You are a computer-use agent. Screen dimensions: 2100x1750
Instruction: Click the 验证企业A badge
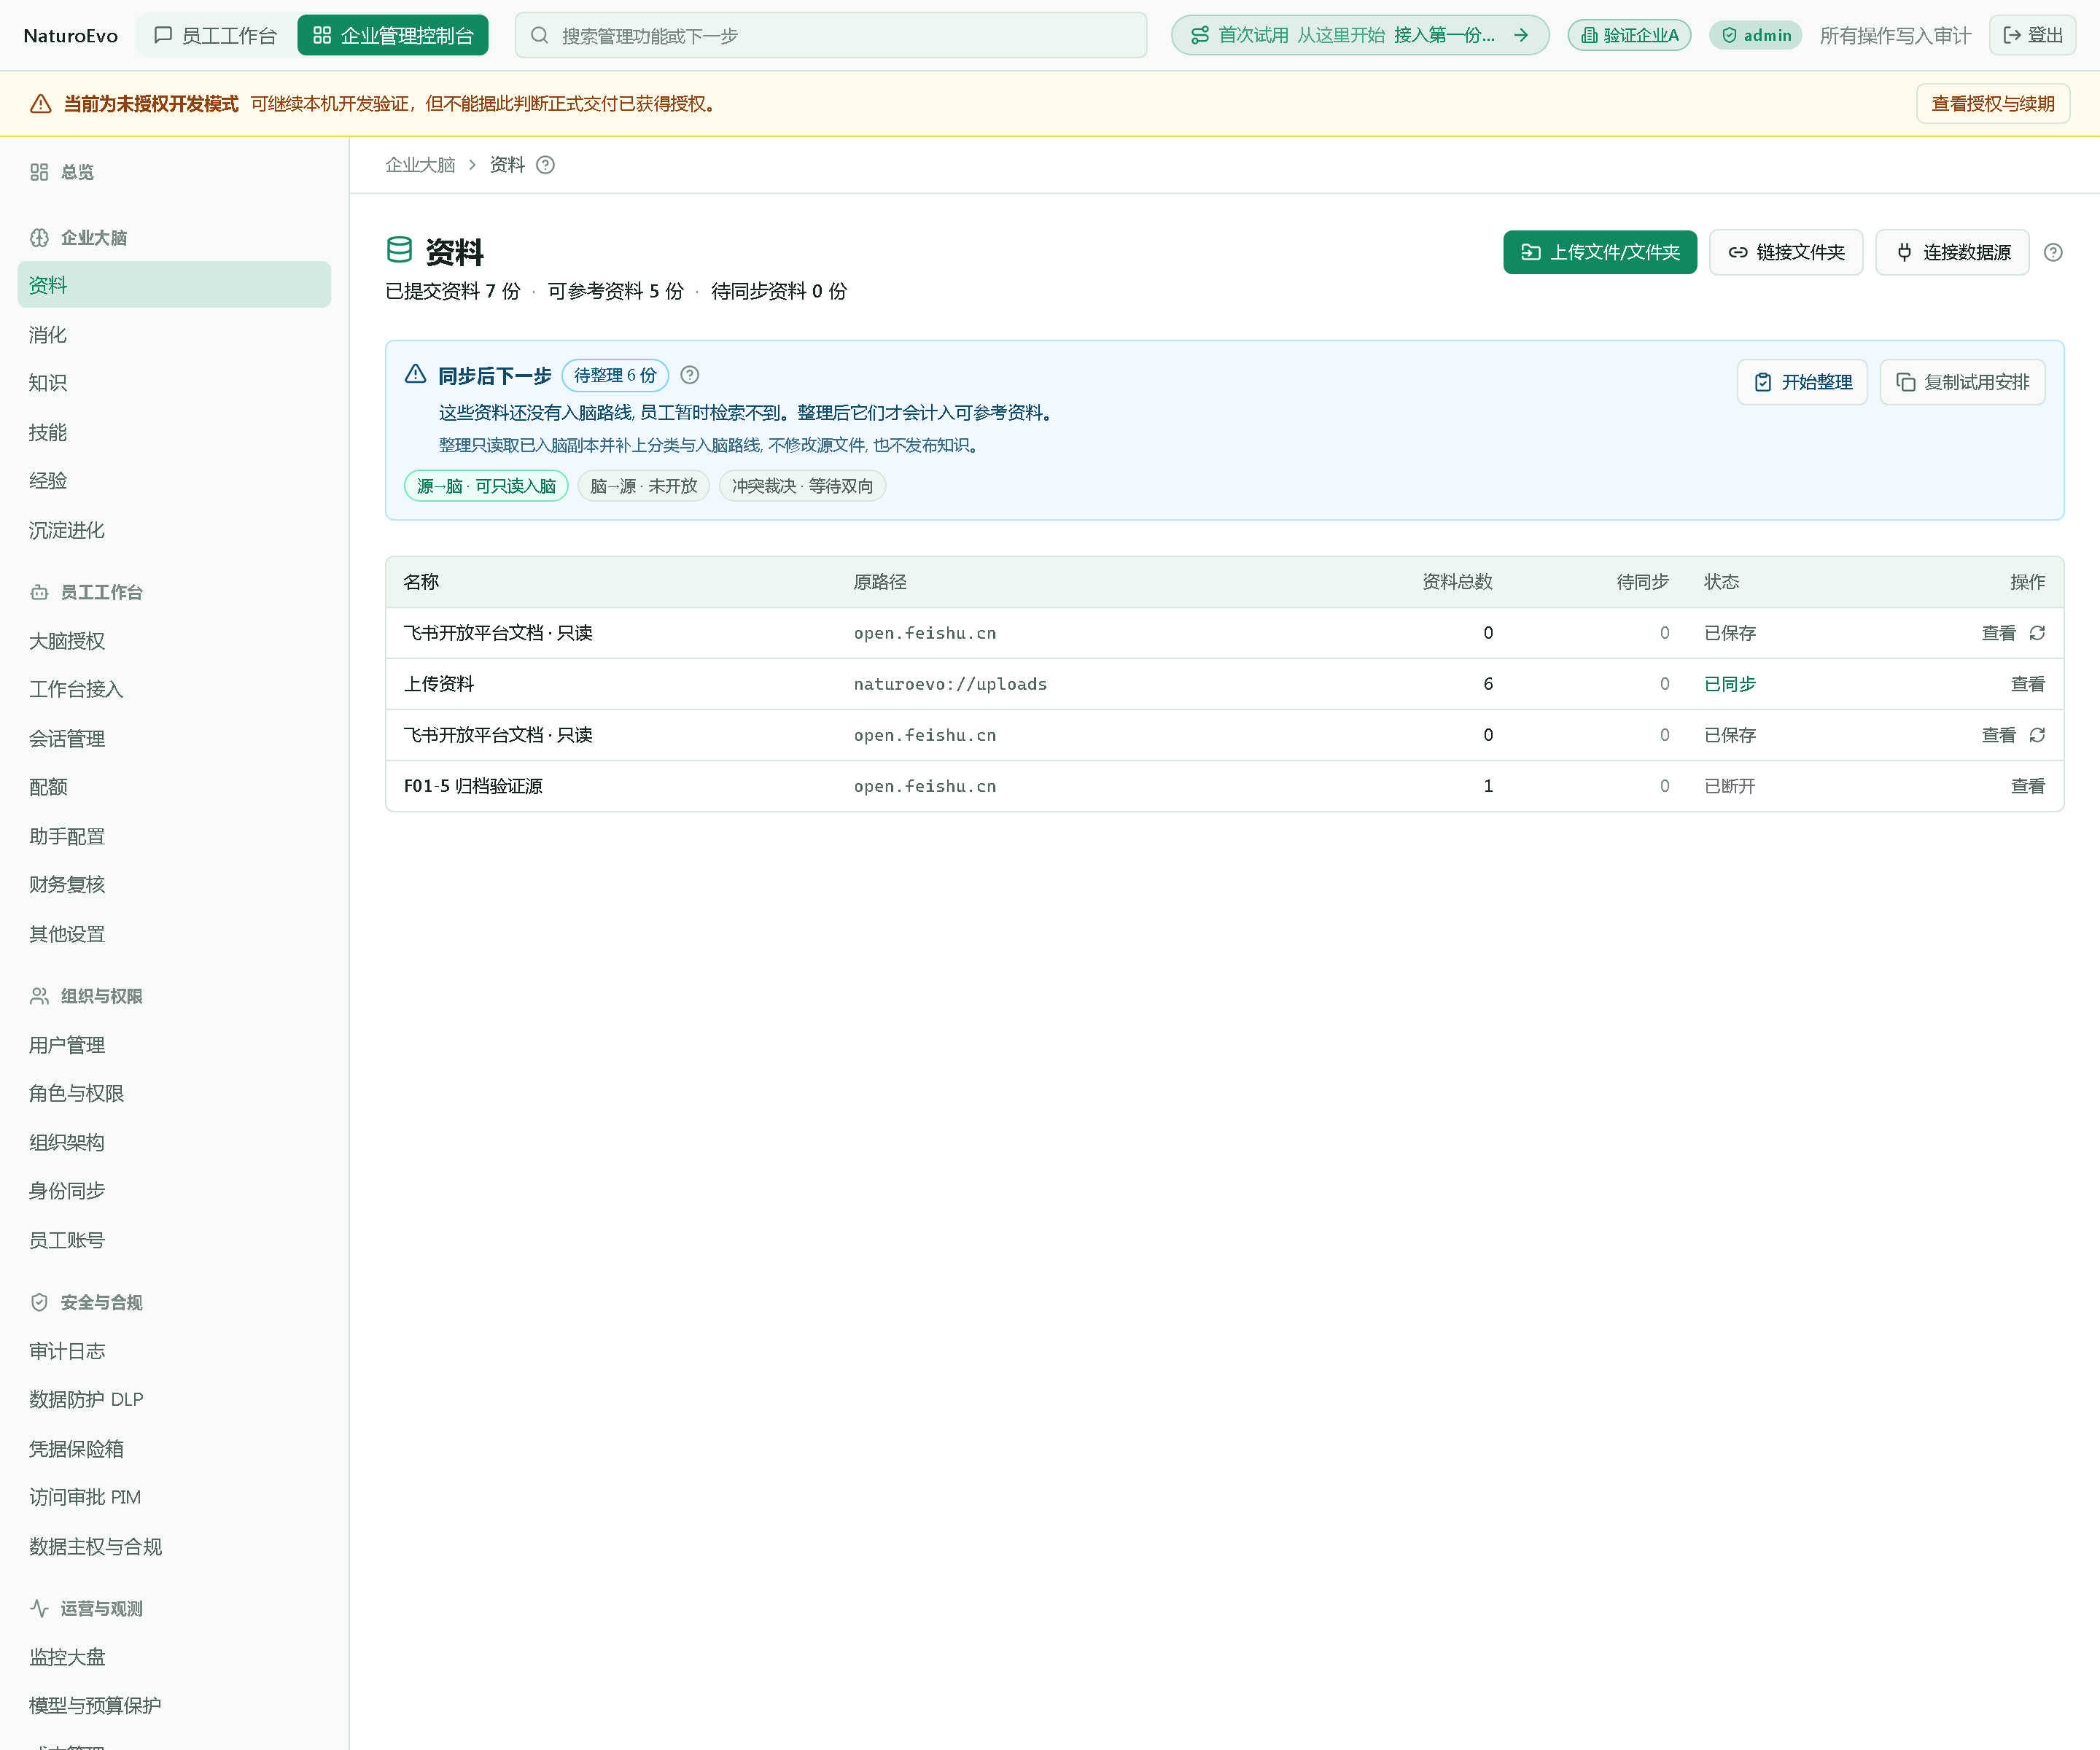point(1630,35)
